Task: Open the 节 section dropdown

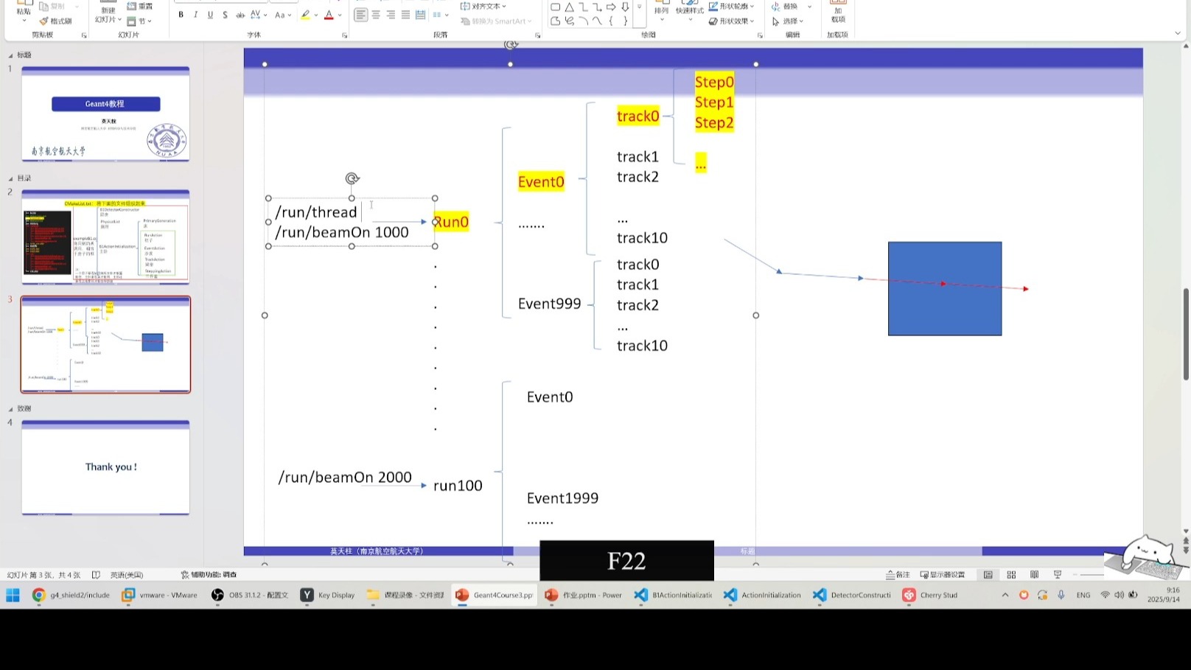Action: [140, 21]
